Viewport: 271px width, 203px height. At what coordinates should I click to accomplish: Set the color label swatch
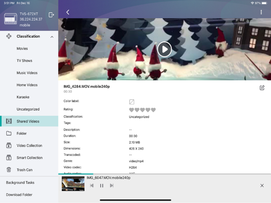tap(132, 102)
